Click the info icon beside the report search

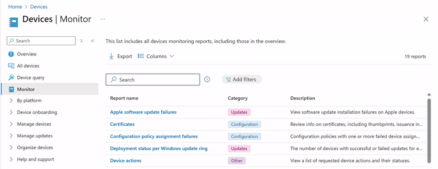click(207, 80)
